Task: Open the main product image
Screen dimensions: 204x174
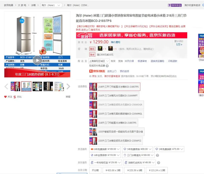Action: coord(37,44)
